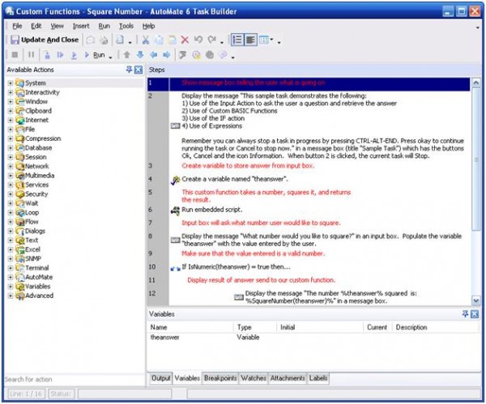
Task: Click the Cut scissors icon
Action: pyautogui.click(x=146, y=40)
